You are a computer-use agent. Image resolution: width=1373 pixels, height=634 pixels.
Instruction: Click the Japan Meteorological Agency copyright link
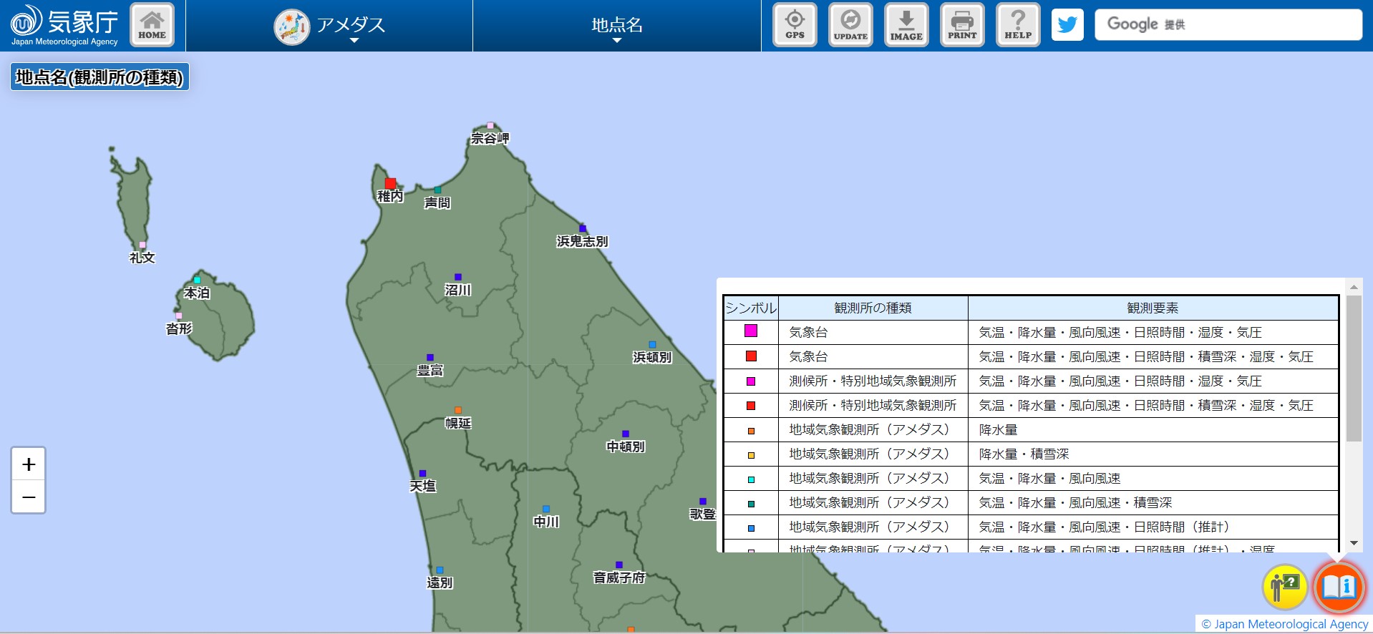(x=1285, y=624)
